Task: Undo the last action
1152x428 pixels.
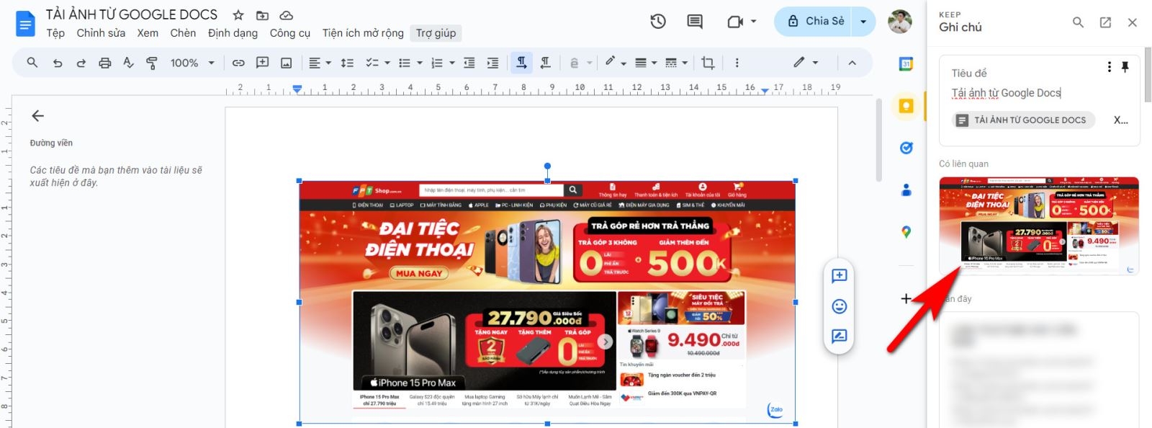Action: click(58, 63)
